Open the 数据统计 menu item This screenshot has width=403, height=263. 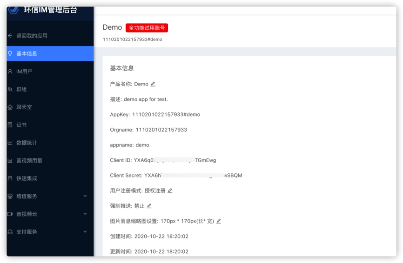pyautogui.click(x=50, y=143)
